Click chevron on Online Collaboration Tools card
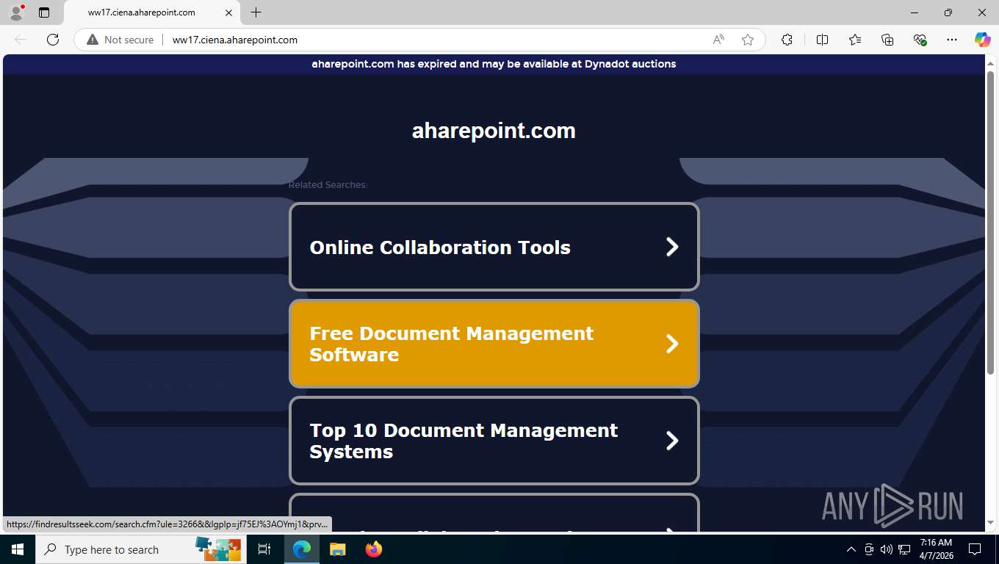 (672, 247)
